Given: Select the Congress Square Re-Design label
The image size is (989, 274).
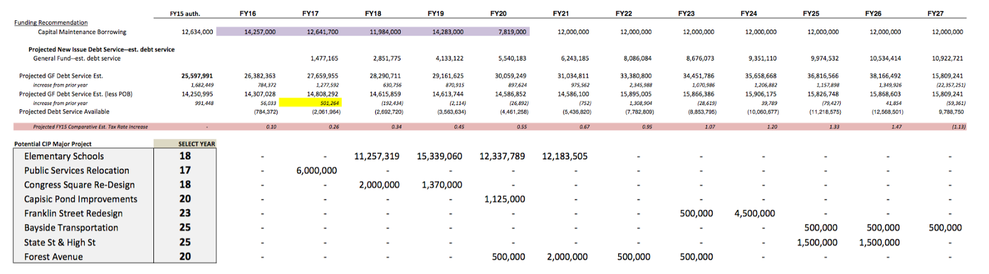Looking at the screenshot, I should click(79, 185).
